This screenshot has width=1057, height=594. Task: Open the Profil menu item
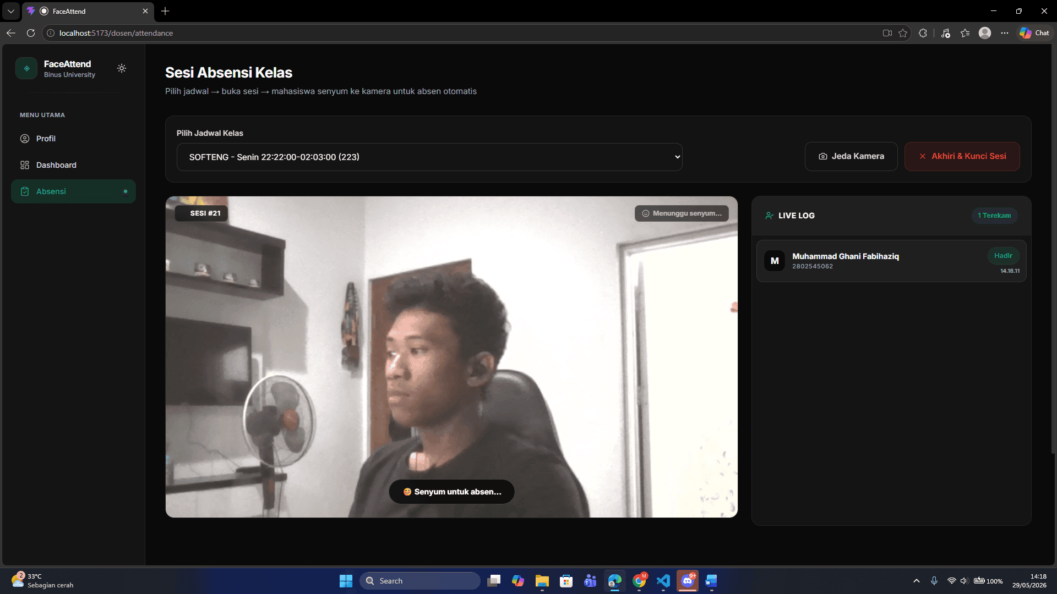[x=73, y=139]
